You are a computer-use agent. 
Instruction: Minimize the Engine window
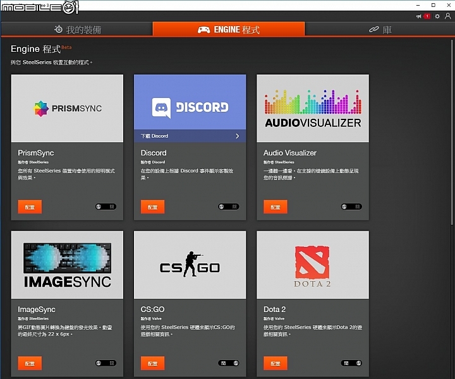(x=418, y=5)
